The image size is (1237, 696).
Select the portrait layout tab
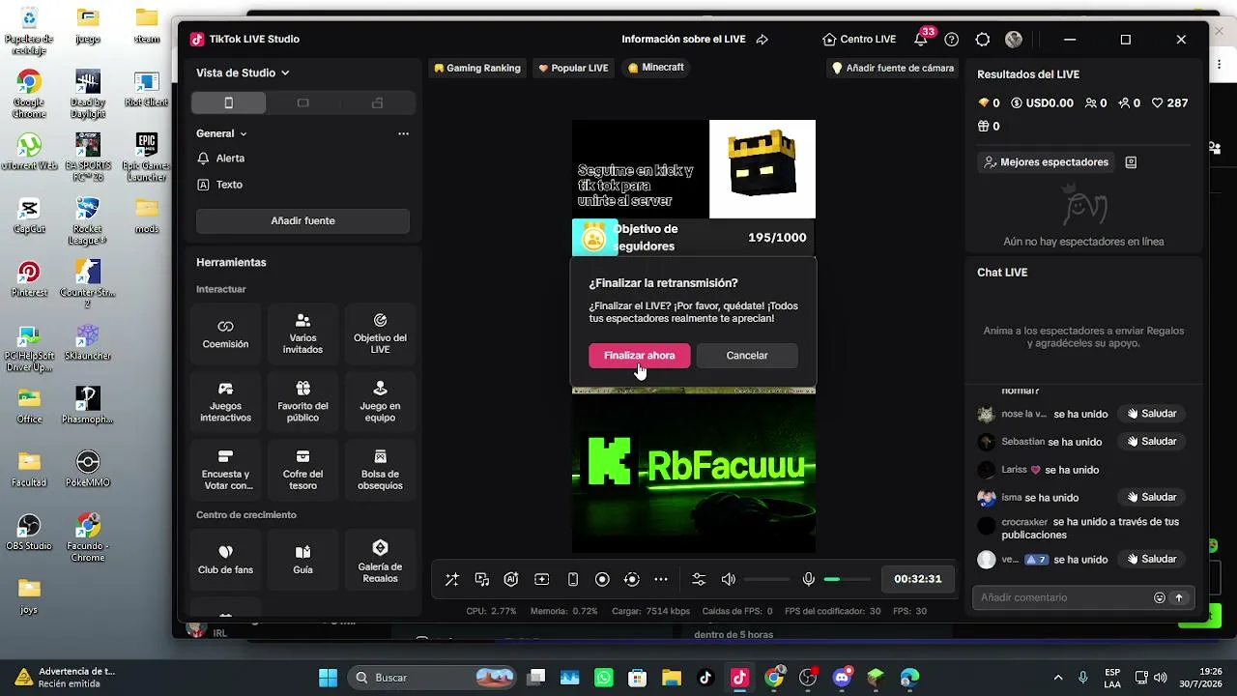click(x=228, y=103)
